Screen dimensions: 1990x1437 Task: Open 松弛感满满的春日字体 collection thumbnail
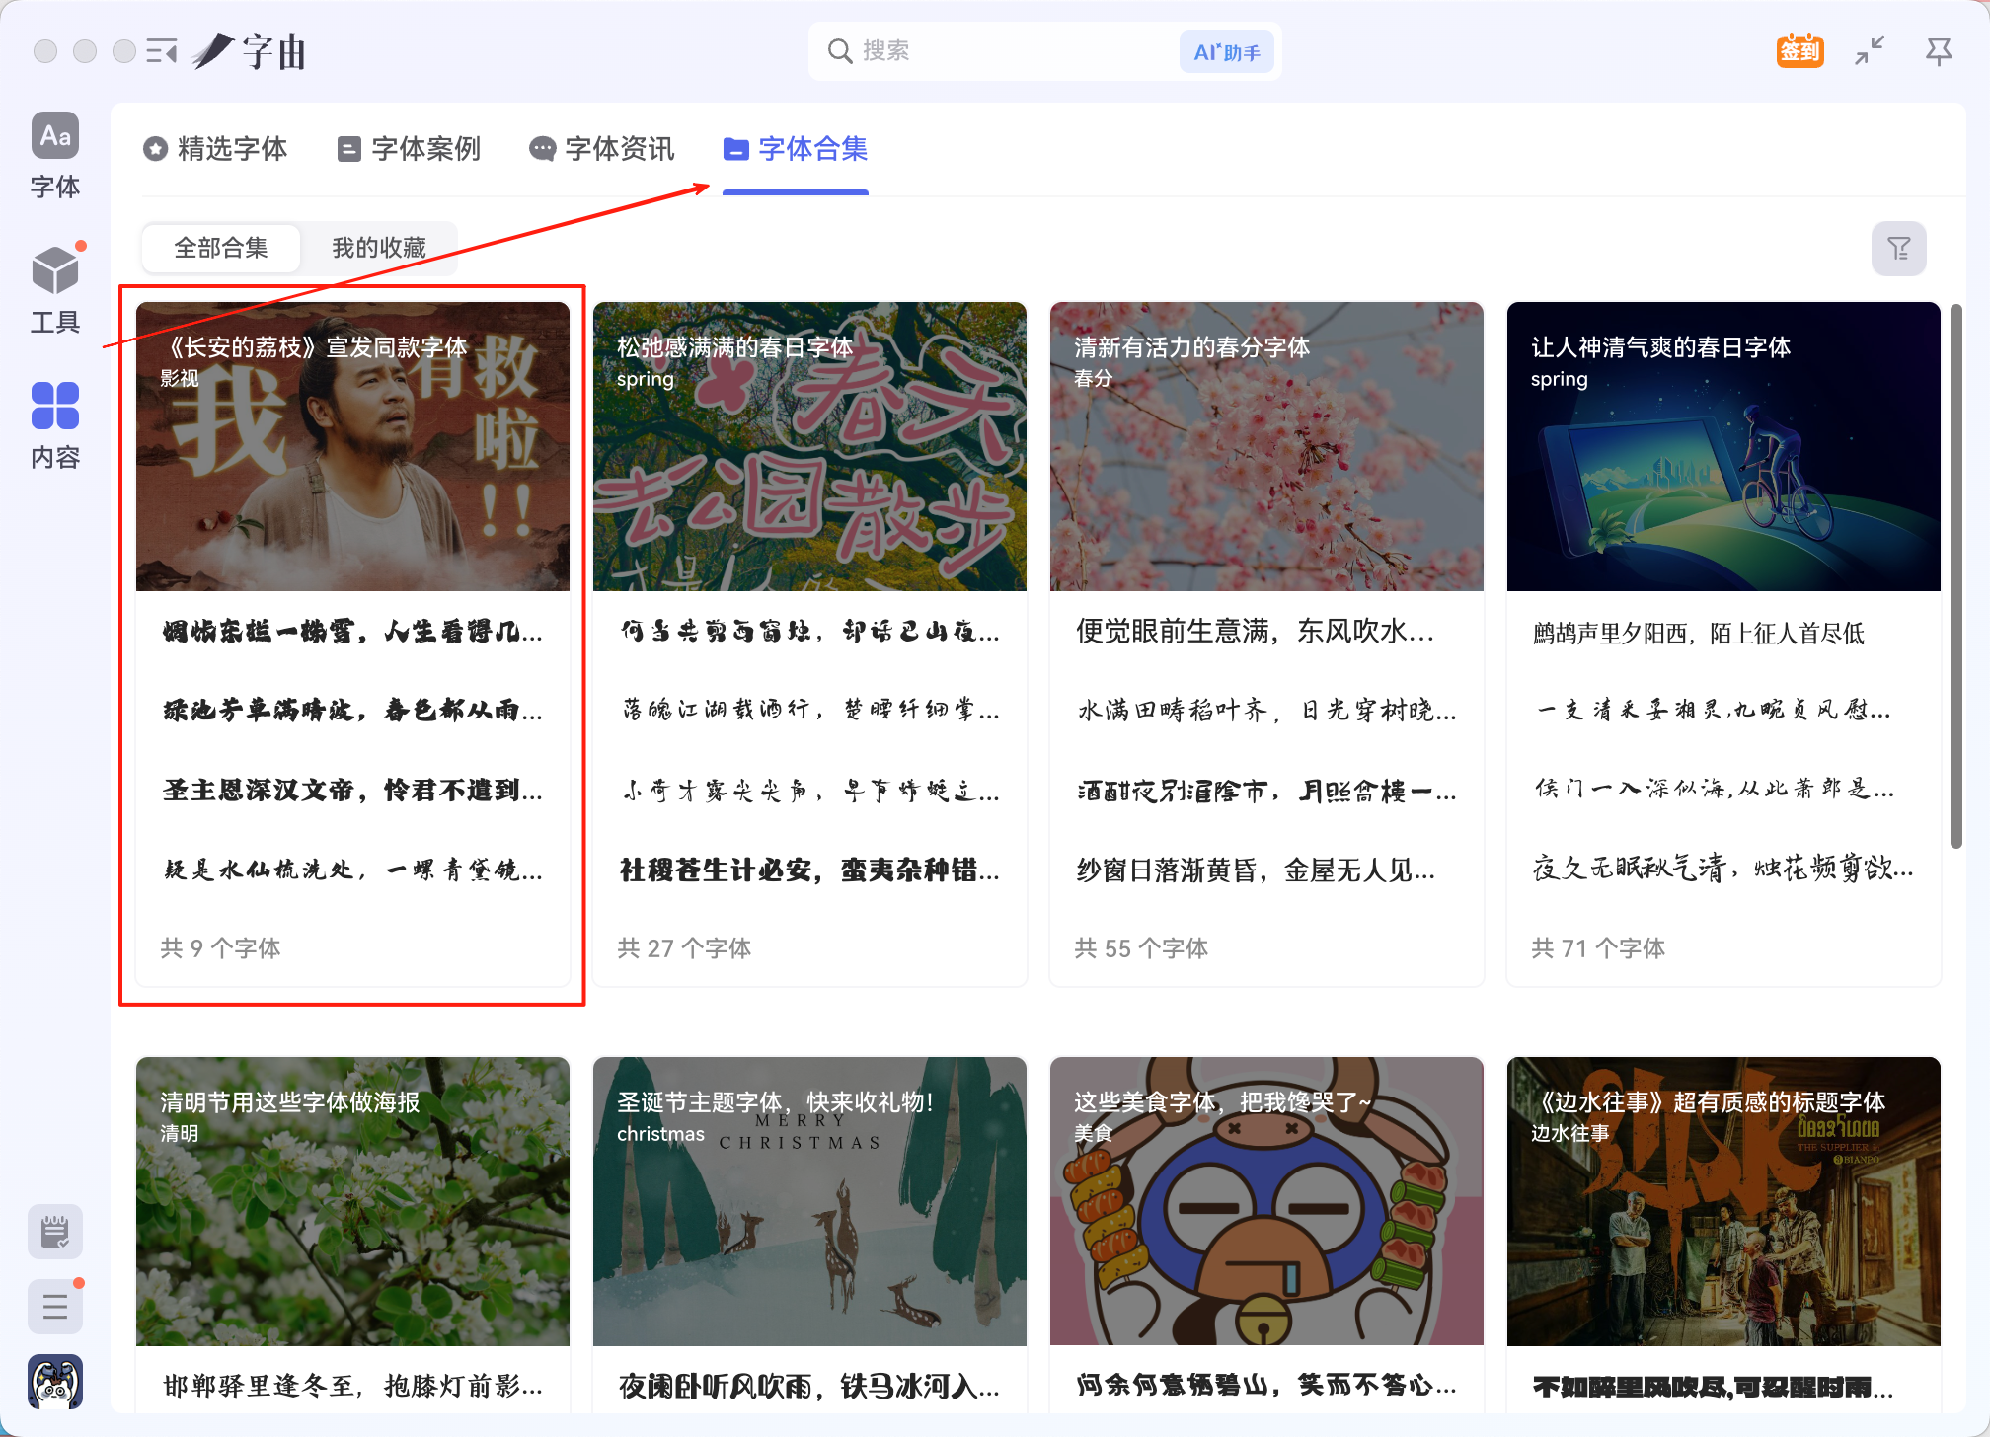pos(809,446)
